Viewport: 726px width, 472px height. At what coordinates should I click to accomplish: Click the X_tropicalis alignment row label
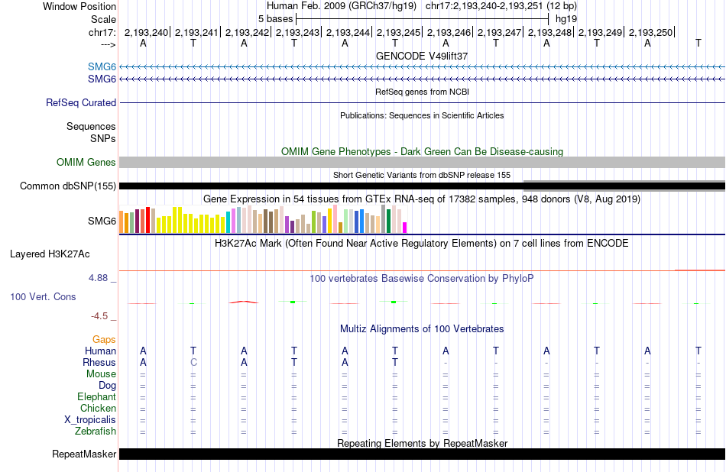(90, 420)
